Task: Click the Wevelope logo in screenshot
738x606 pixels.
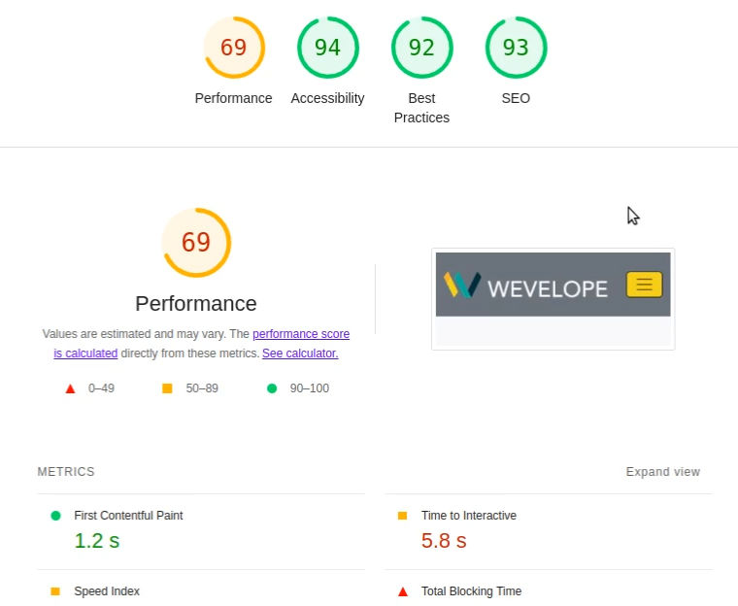Action: [x=525, y=286]
